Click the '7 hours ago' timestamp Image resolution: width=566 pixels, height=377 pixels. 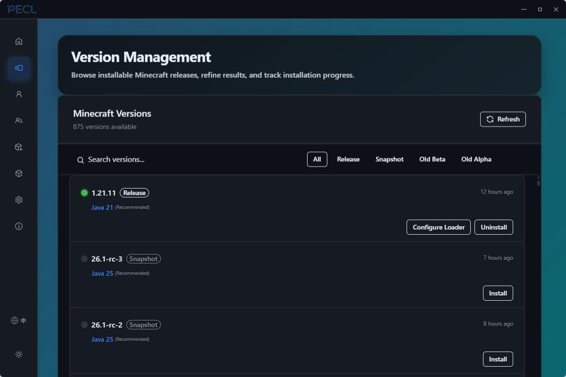(498, 258)
